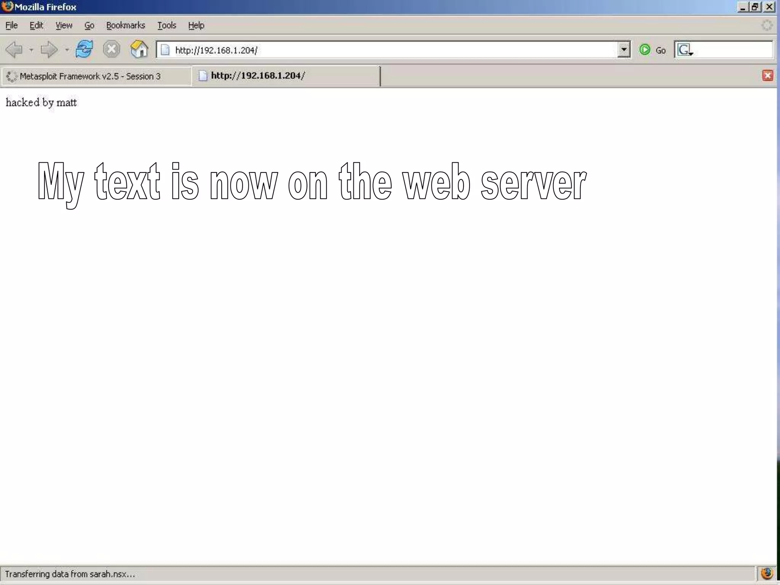The height and width of the screenshot is (585, 780).
Task: Expand the Forward button history dropdown
Action: (67, 50)
